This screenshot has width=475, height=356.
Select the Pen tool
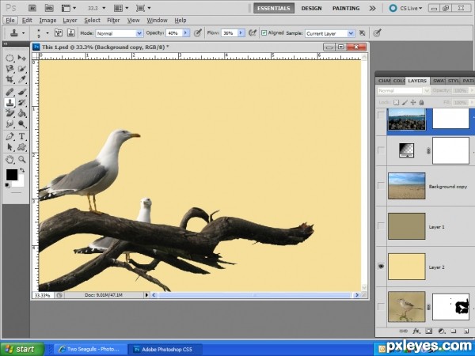pyautogui.click(x=9, y=136)
